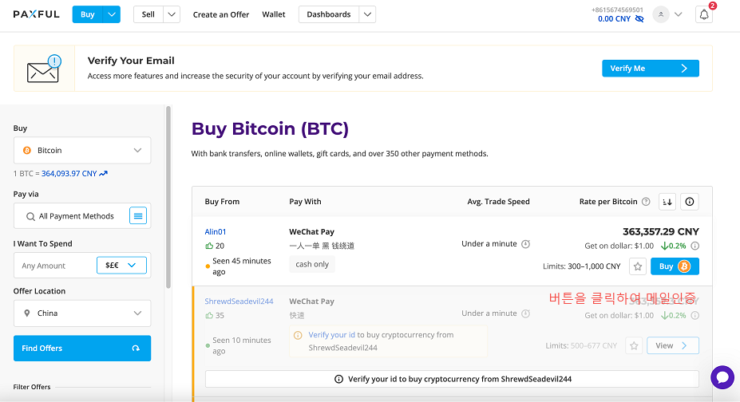This screenshot has height=402, width=740.
Task: Click the Find Offers button
Action: [82, 349]
